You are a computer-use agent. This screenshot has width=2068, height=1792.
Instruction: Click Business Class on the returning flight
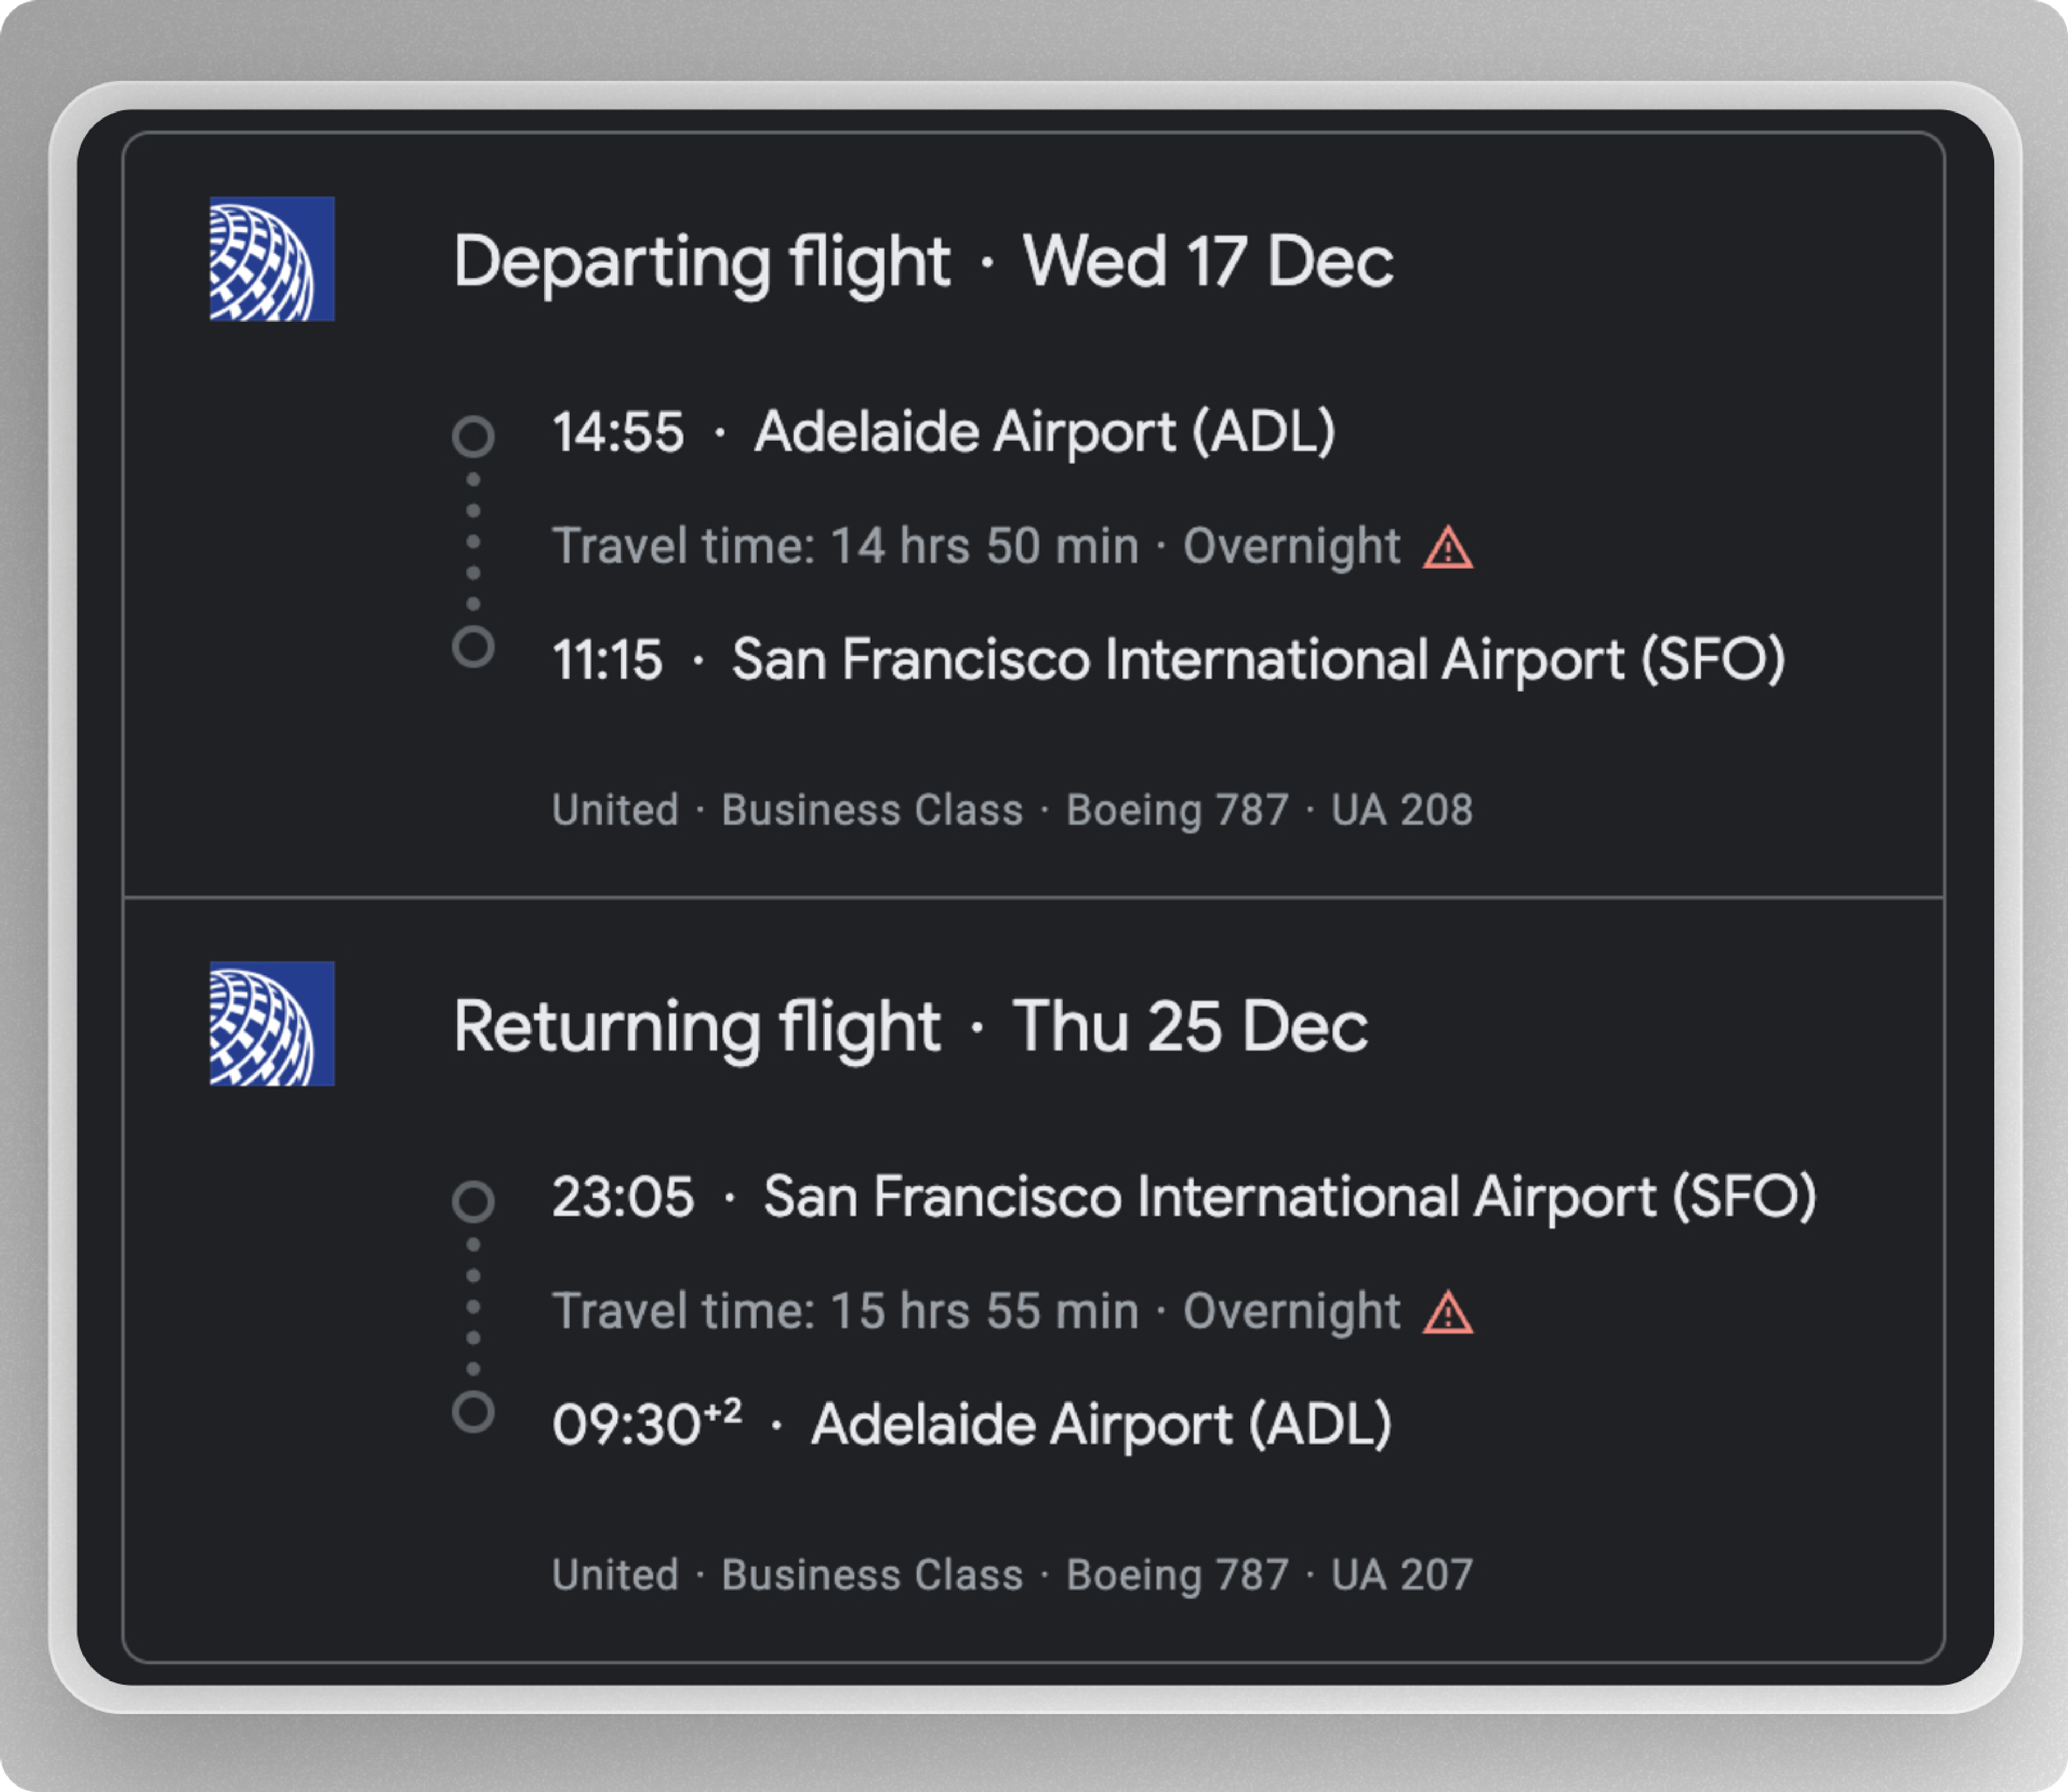tap(872, 1575)
